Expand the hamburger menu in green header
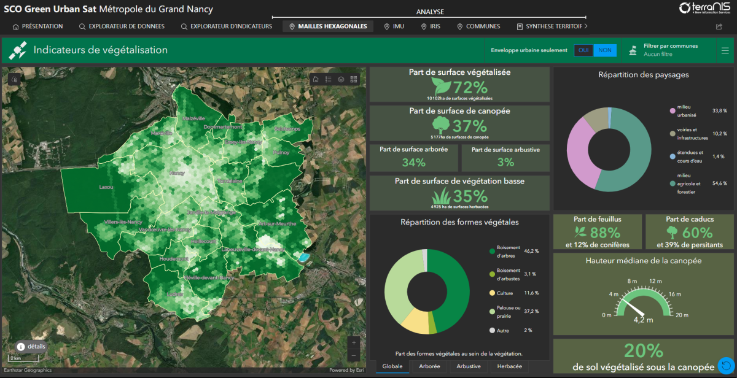 point(725,50)
